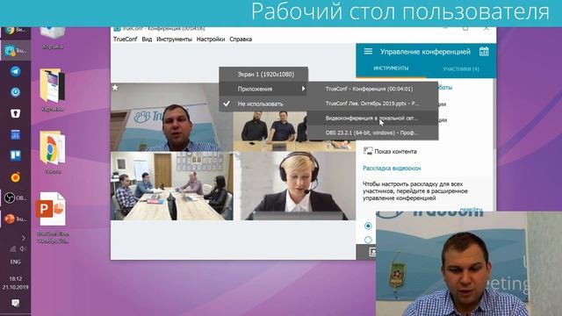Select 'OBS 23.2.1 (64-bit, windows)' application
The image size is (562, 316).
coord(372,133)
